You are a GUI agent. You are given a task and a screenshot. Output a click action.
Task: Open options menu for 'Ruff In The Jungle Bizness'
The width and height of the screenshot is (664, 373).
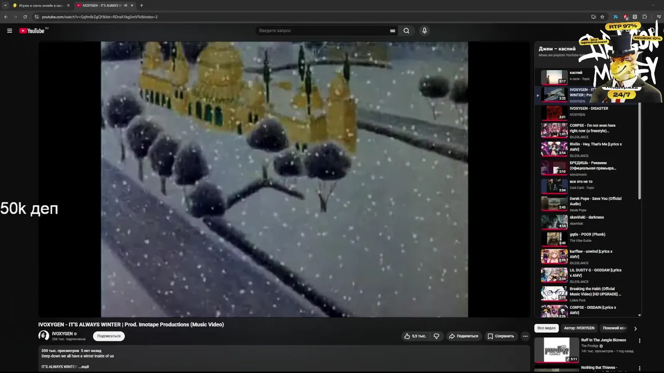coord(640,341)
